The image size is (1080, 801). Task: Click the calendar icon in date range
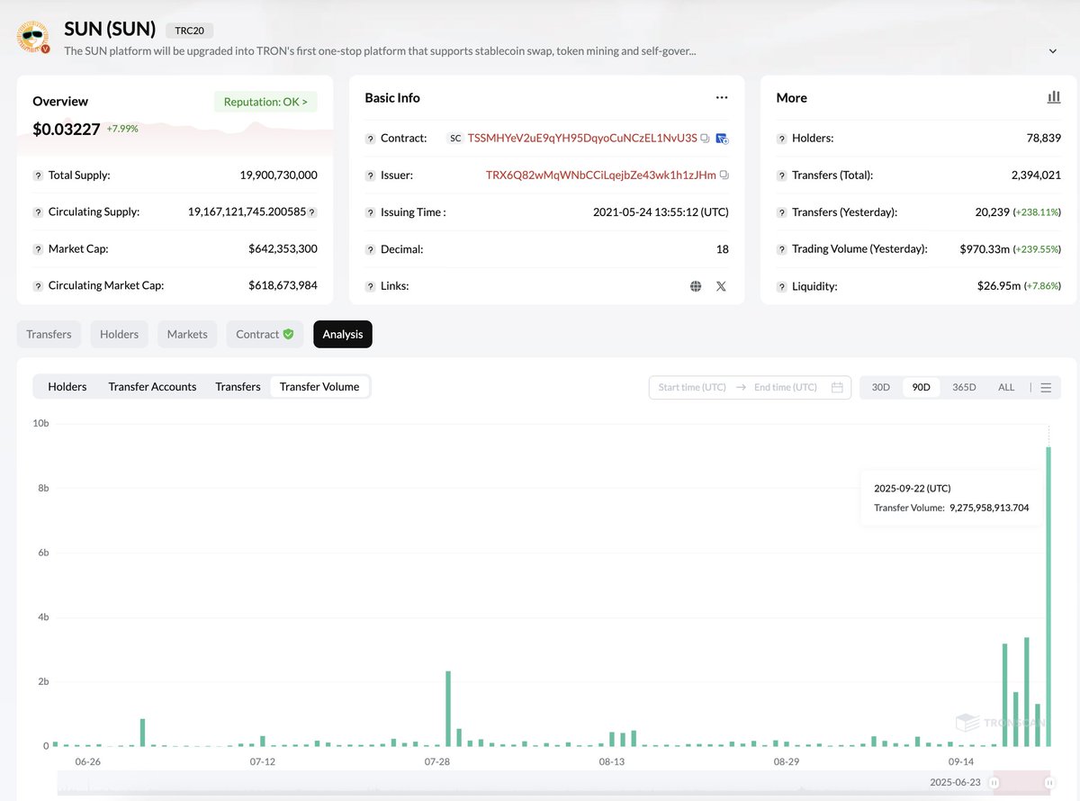point(837,387)
